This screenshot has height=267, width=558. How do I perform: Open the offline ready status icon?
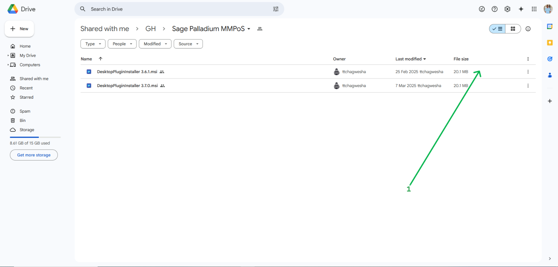[x=482, y=9]
